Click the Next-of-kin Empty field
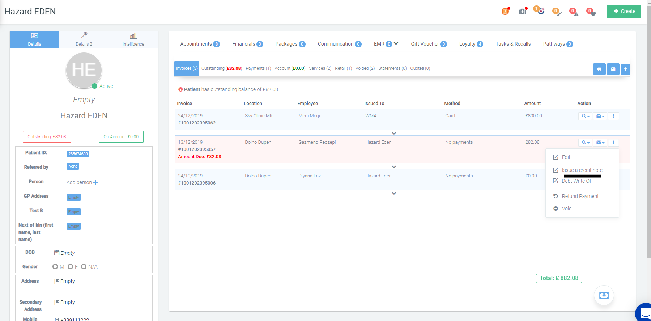The height and width of the screenshot is (321, 651). tap(74, 226)
